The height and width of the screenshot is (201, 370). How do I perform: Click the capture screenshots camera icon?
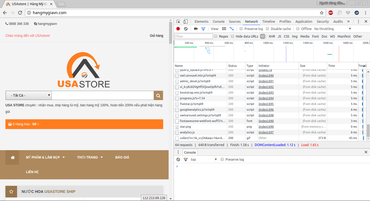196,29
